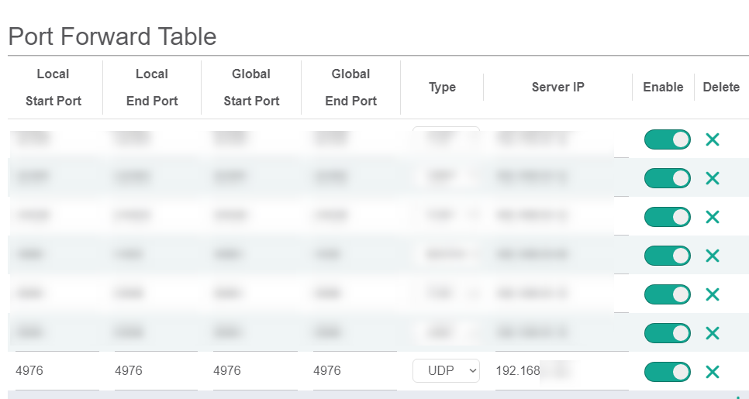Select the Local End Port 4976 field
The width and height of the screenshot is (749, 399).
(x=152, y=371)
